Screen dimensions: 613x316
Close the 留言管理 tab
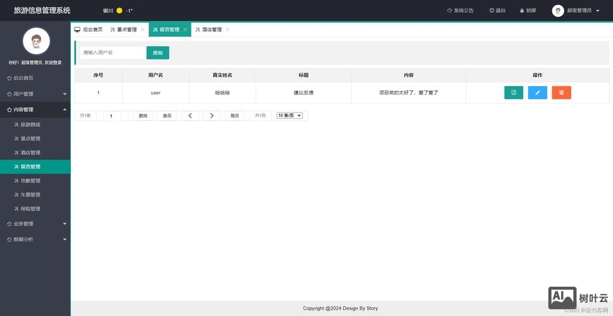click(185, 29)
